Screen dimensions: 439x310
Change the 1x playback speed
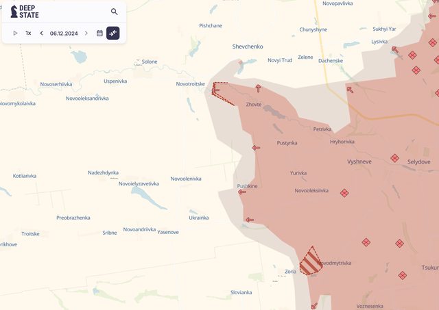28,34
